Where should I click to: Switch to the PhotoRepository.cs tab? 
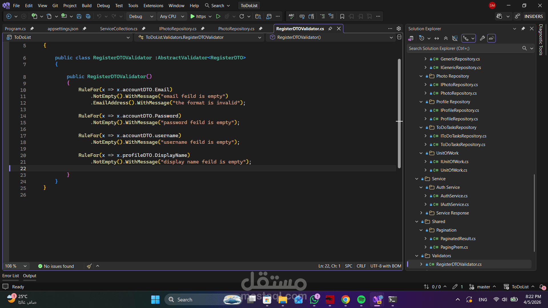[236, 29]
